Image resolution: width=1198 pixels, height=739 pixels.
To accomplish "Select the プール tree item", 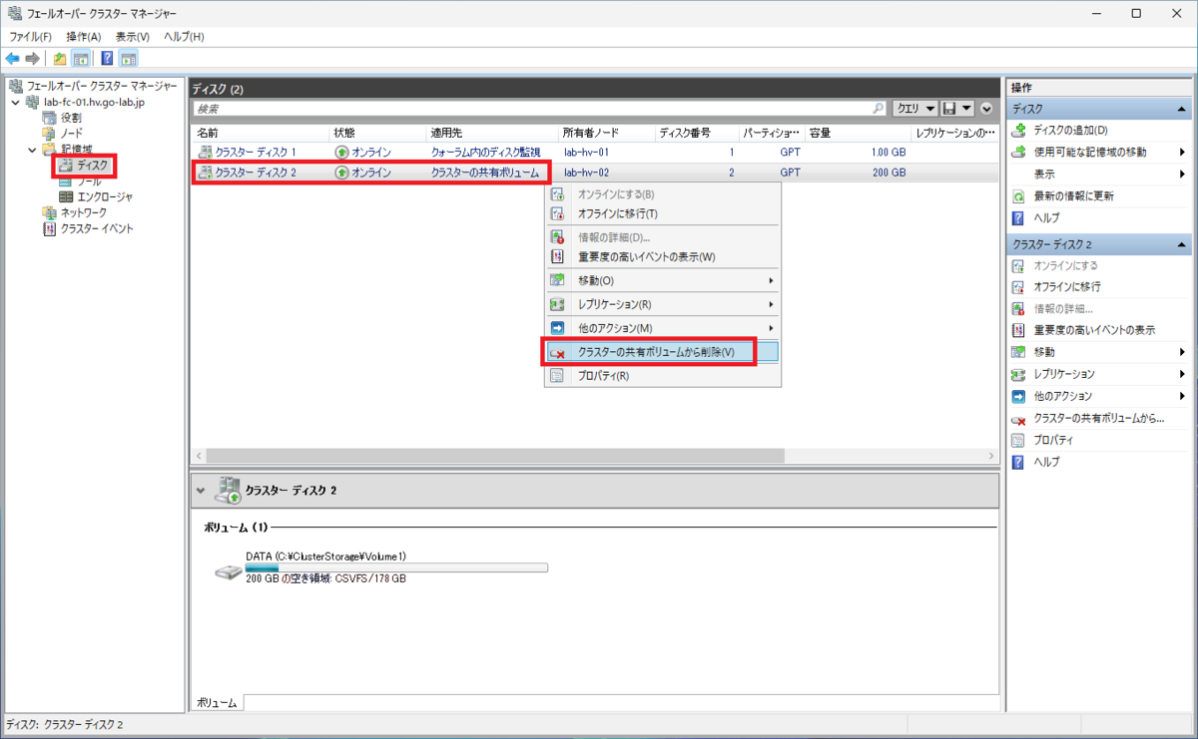I will click(x=89, y=181).
